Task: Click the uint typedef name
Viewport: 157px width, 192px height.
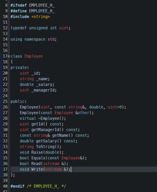Action: (64, 28)
